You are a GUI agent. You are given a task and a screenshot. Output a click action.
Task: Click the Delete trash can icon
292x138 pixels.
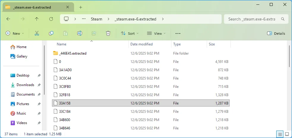coord(108,34)
